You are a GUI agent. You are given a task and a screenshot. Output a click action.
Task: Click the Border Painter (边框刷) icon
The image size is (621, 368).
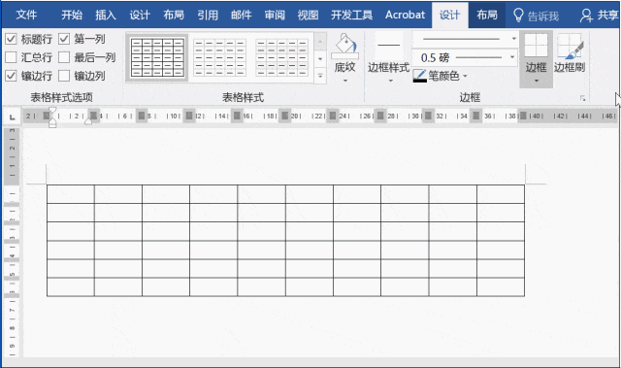(570, 47)
